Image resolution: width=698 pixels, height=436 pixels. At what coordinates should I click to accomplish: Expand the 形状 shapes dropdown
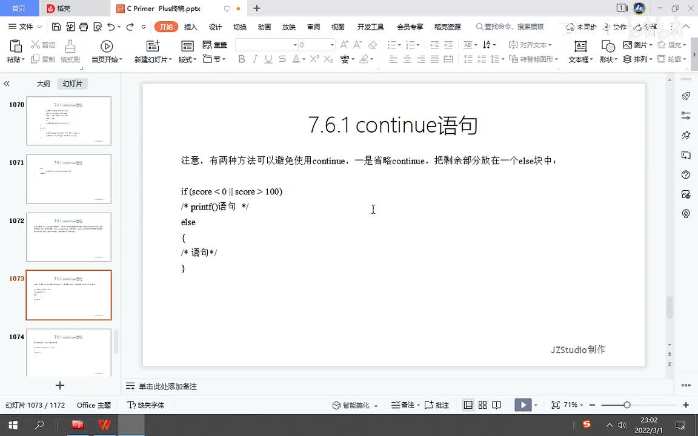(x=608, y=59)
